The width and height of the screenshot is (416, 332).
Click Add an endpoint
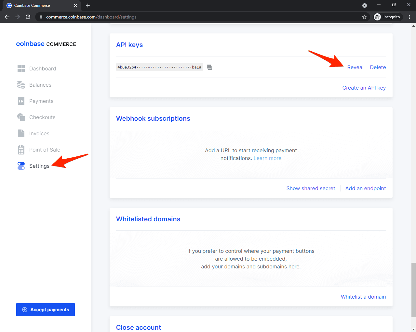point(366,188)
